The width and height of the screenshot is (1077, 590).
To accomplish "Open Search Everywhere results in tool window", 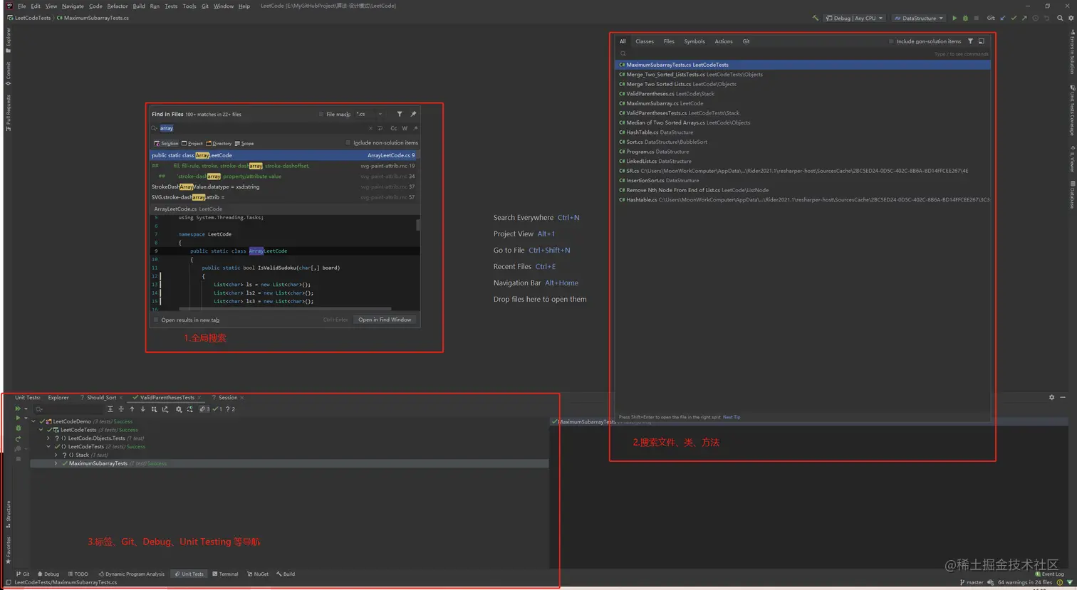I will [x=982, y=41].
